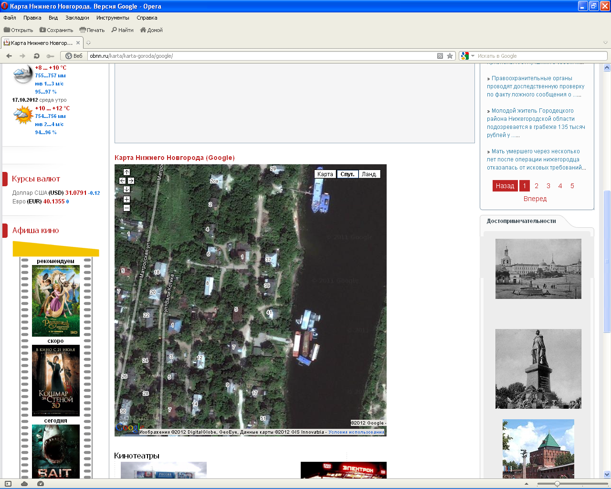Click Открыть toolbar button
611x489 pixels.
tap(19, 30)
